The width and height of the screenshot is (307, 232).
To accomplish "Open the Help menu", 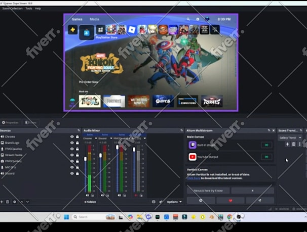I will (x=38, y=9).
